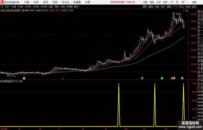
Task: Click the XG: 0.00 indicator value
Action: [19, 81]
